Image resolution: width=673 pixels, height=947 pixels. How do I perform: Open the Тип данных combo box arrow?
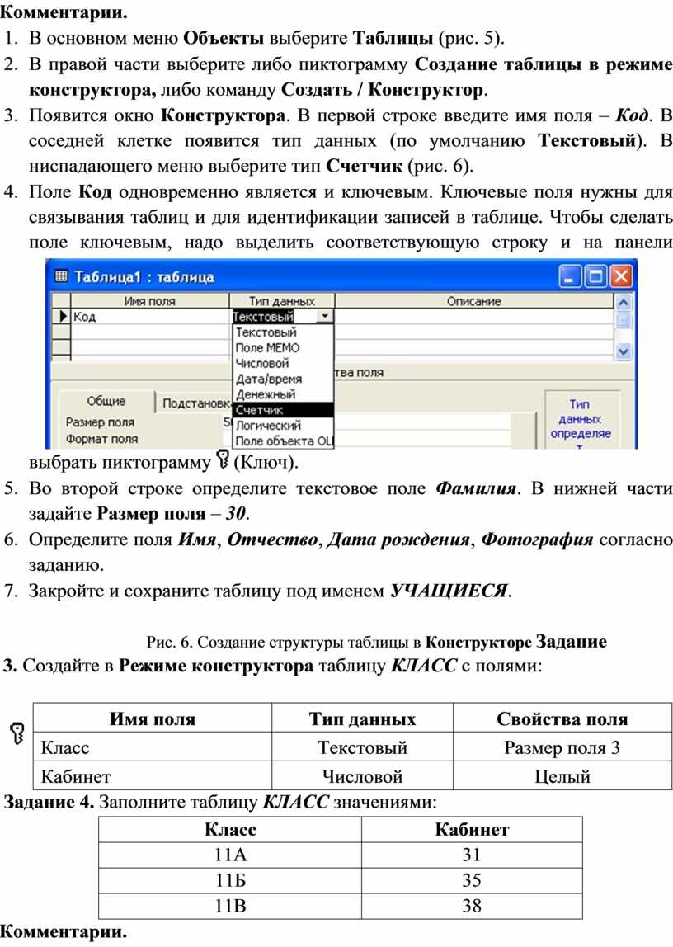pos(325,316)
